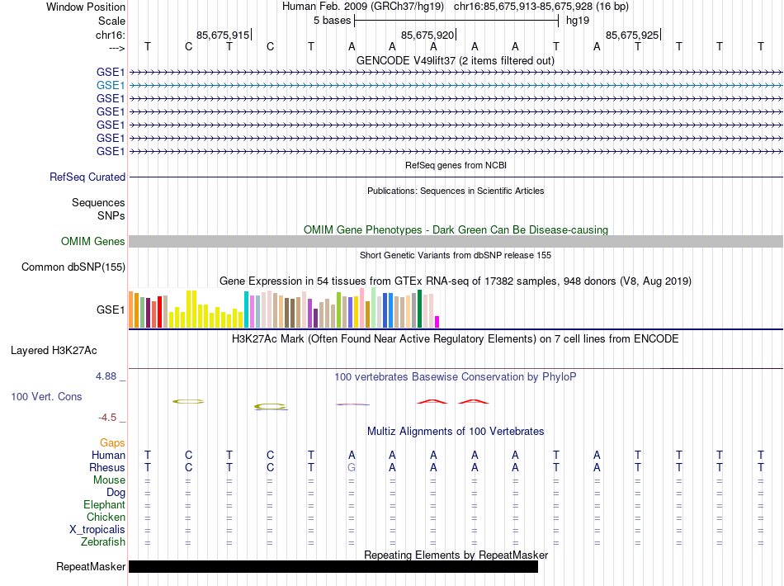Click the RepeatMasker track label
The height and width of the screenshot is (586, 784).
(91, 566)
